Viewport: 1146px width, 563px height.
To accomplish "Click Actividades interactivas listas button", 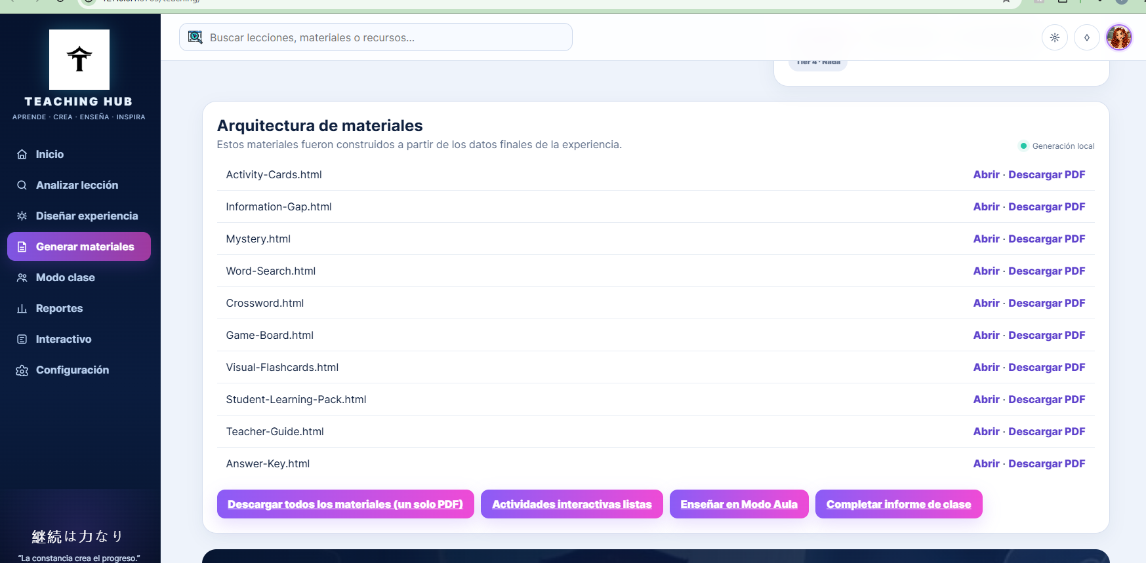I will [572, 504].
